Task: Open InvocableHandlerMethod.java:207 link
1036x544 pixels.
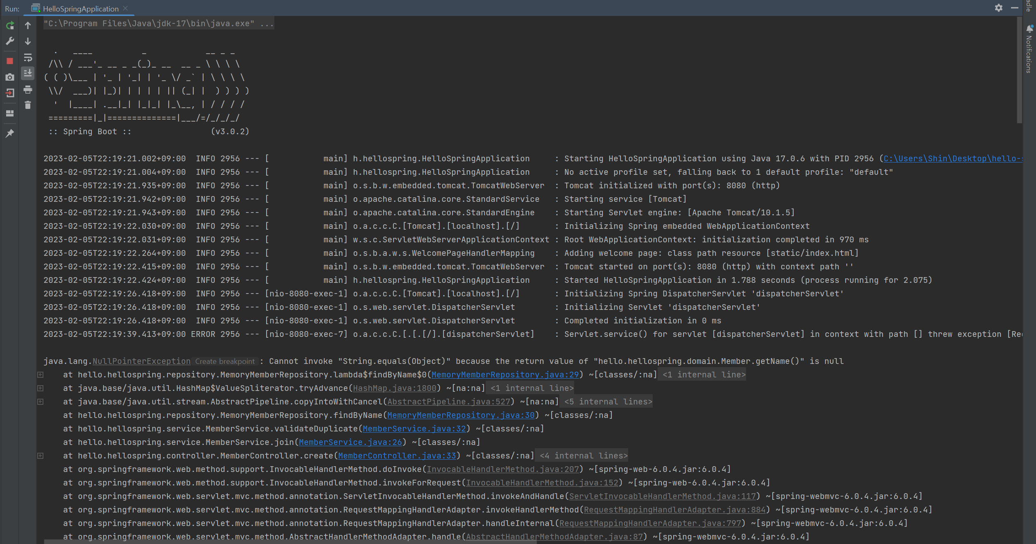Action: [x=503, y=469]
